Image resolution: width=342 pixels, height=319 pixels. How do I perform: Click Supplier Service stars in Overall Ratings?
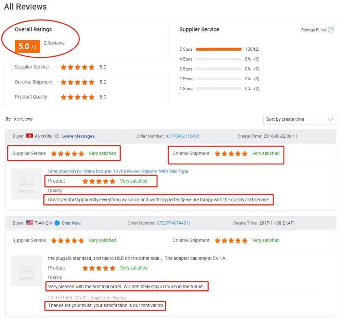click(x=78, y=67)
